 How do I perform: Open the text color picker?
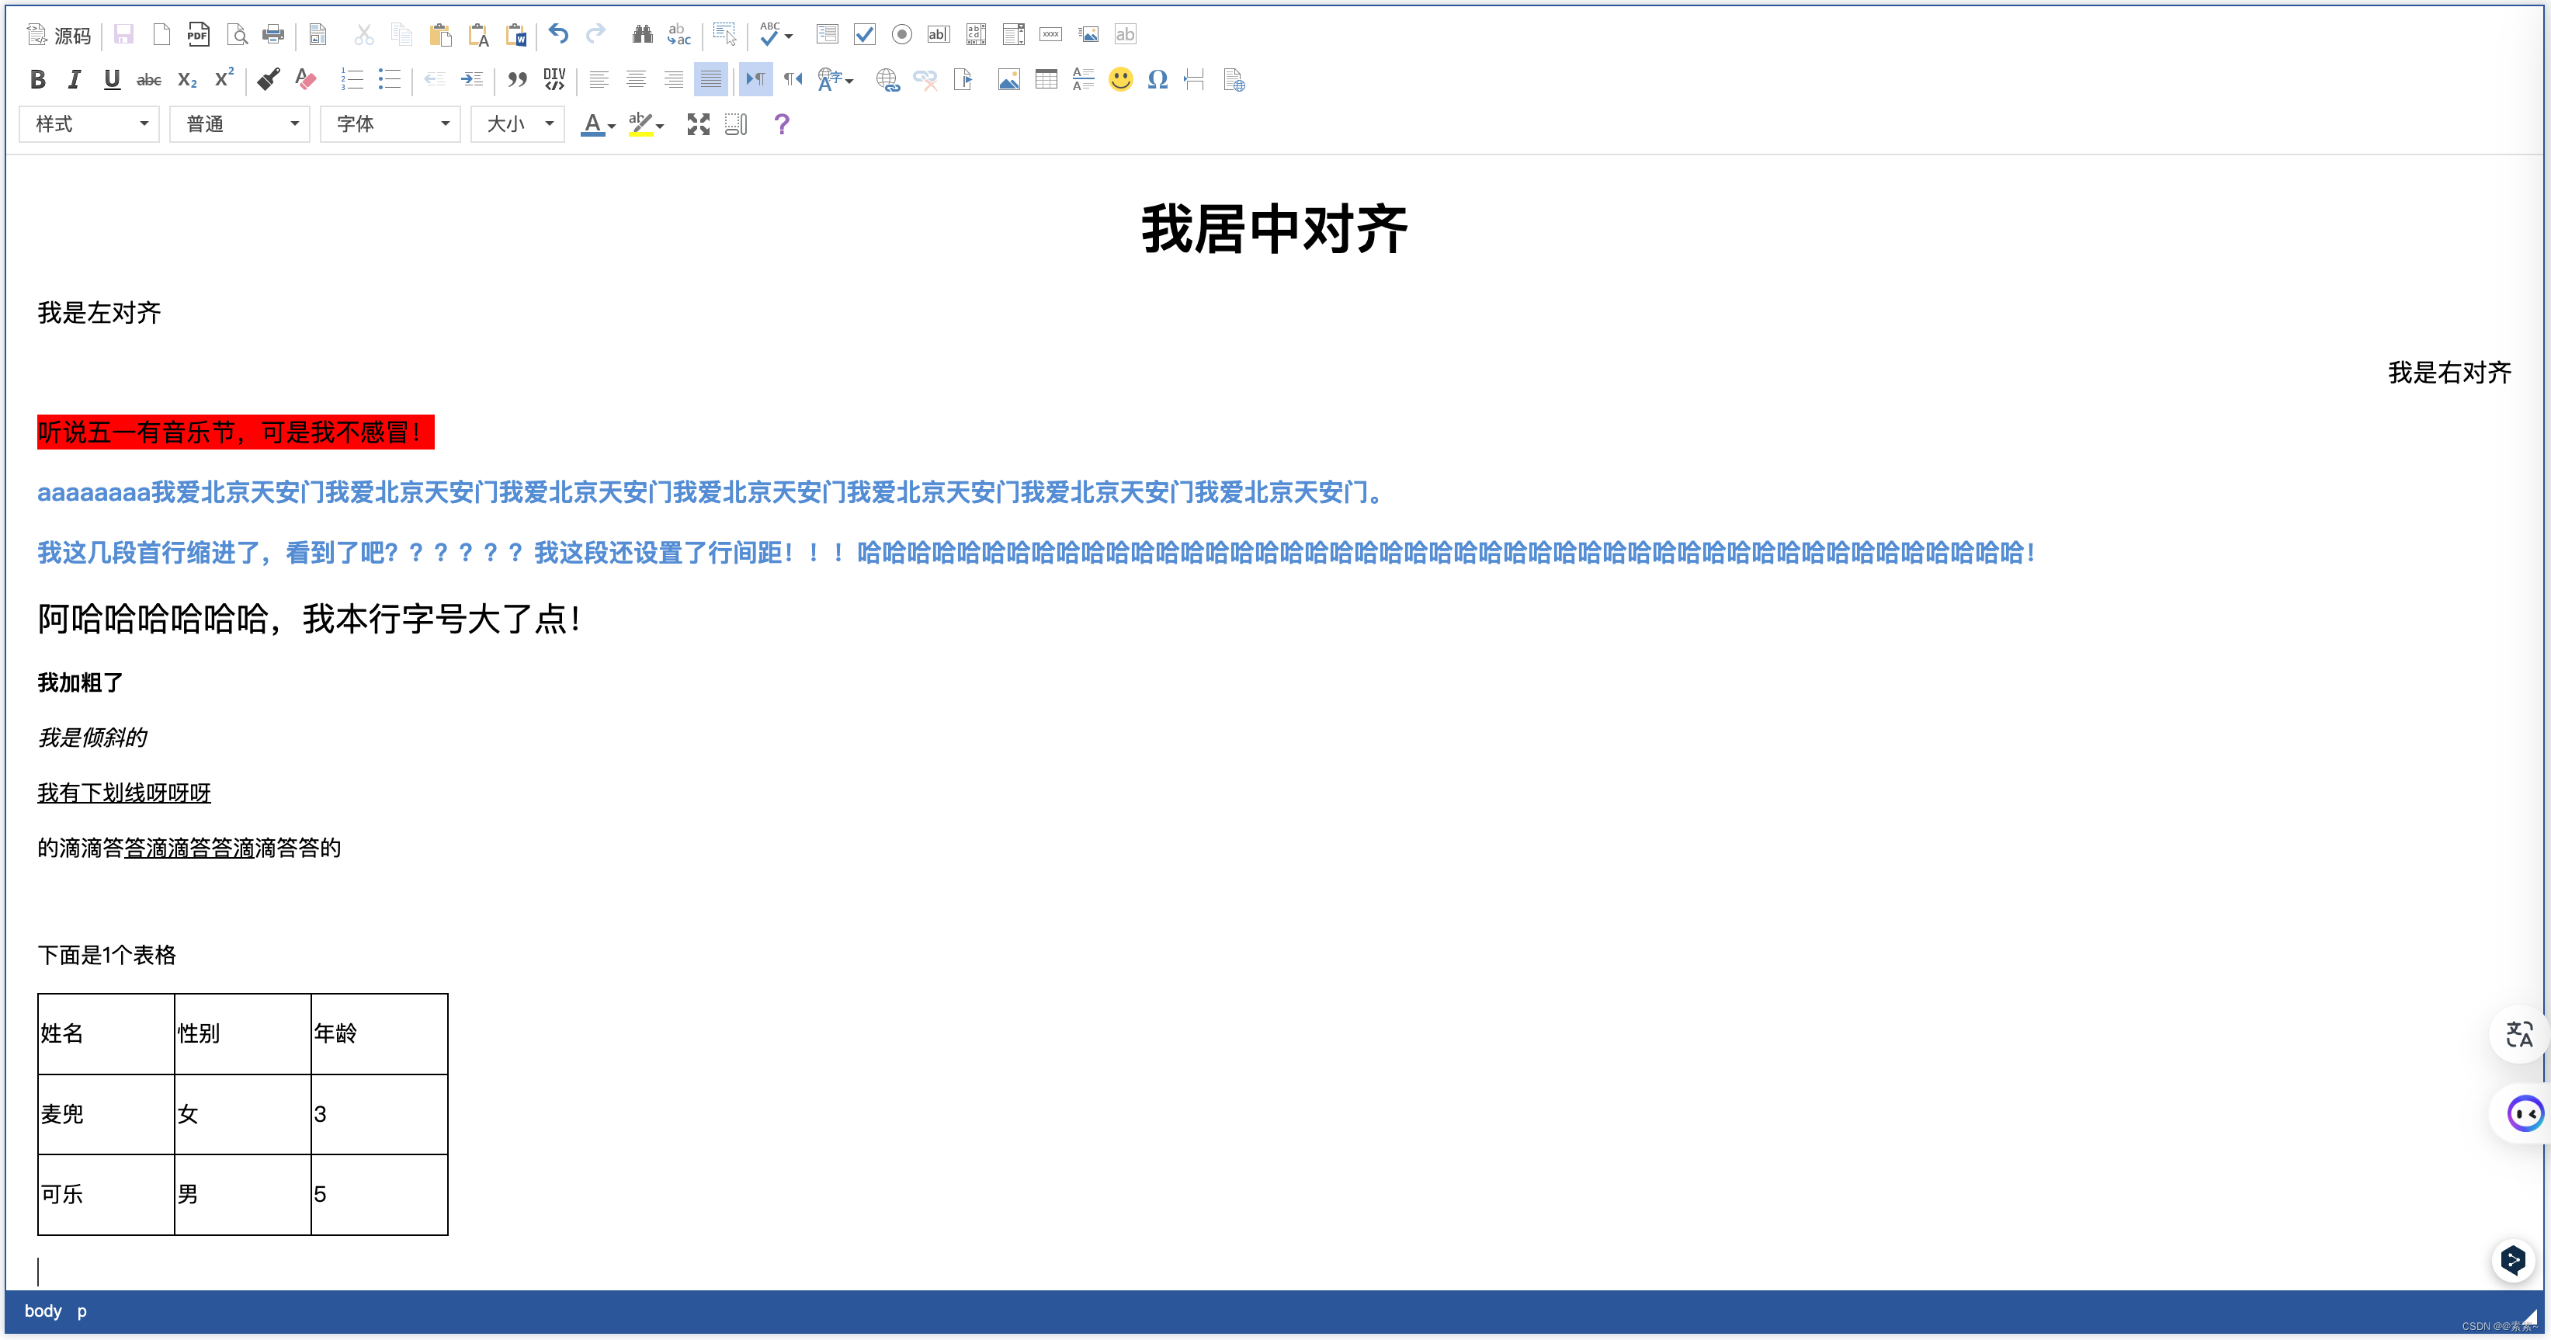point(597,123)
